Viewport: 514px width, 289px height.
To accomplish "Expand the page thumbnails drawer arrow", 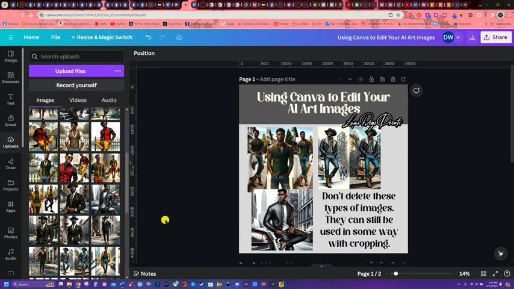I will 321,266.
